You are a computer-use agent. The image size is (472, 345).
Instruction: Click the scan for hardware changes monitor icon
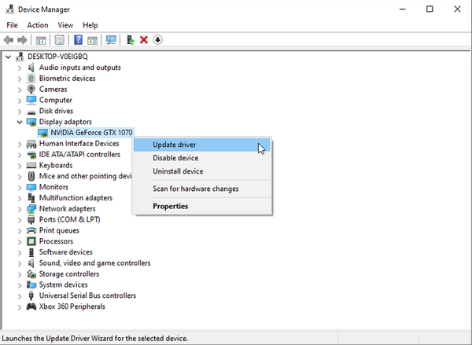[x=111, y=40]
